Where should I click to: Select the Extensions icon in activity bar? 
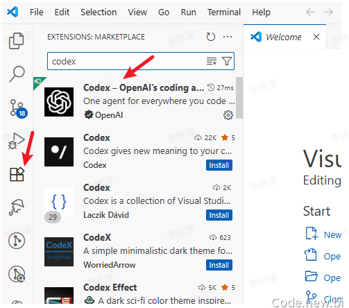pos(17,174)
